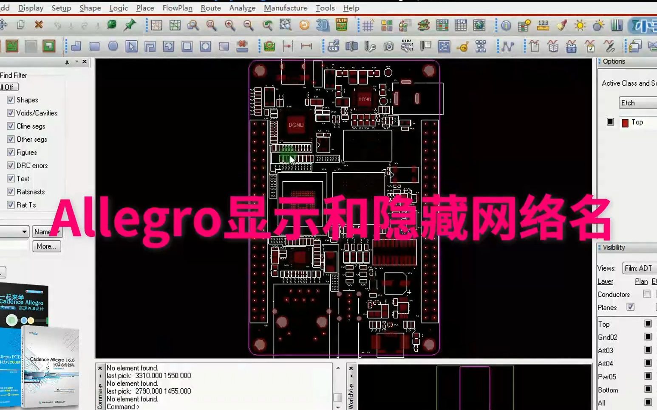This screenshot has height=410, width=657.
Task: Open the Manufacture menu
Action: tap(286, 8)
